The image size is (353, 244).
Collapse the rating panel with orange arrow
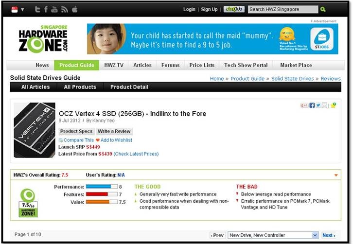coord(336,175)
